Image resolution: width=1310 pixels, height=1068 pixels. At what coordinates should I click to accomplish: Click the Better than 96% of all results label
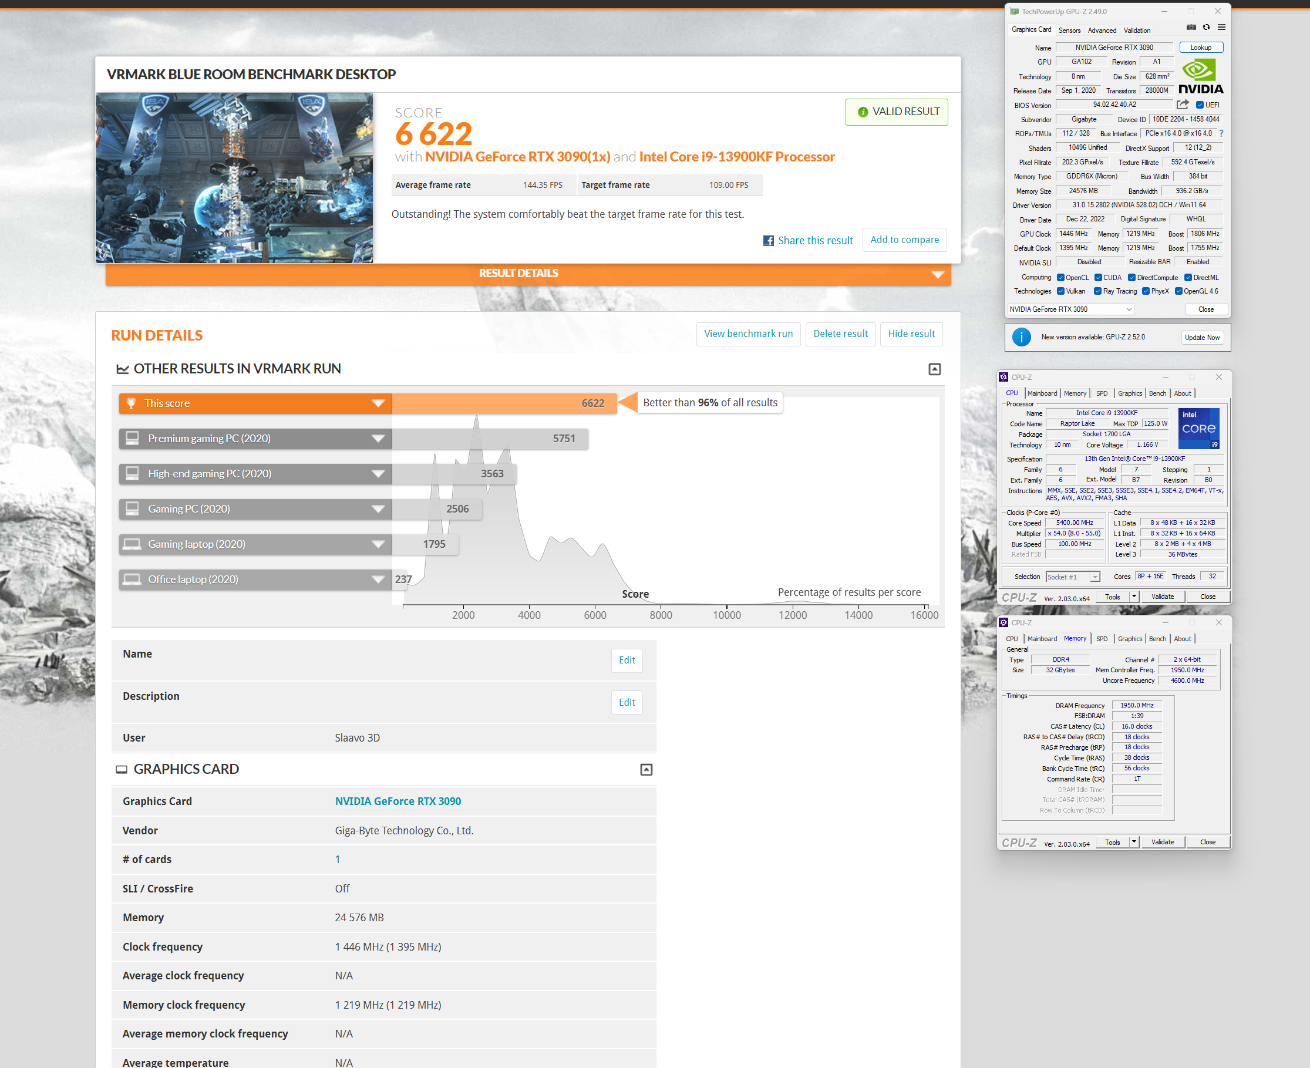pos(710,403)
